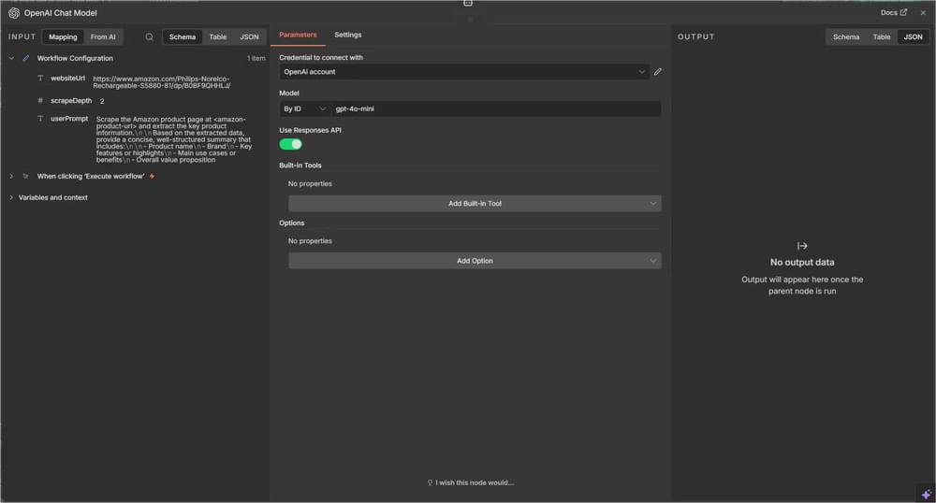Select the Table tab in the Output panel
936x503 pixels.
point(881,37)
